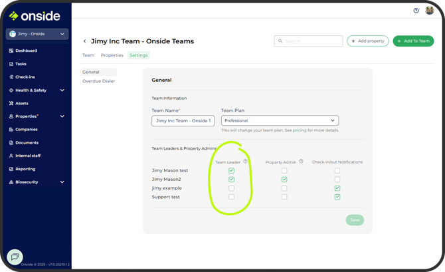
Task: Open the help question mark icon
Action: click(416, 11)
